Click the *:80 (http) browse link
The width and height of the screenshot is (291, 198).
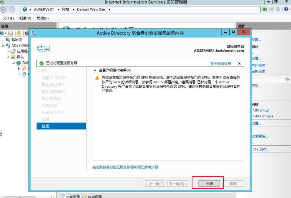tap(261, 110)
